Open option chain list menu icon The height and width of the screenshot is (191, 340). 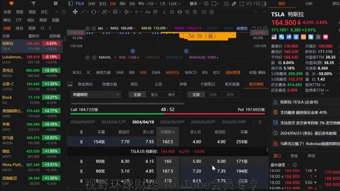[x=260, y=122]
